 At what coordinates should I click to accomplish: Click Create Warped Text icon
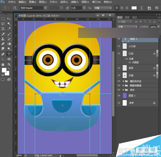pos(142,8)
